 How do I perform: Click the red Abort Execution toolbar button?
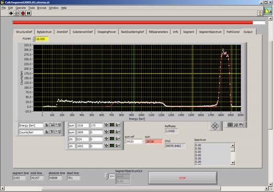point(22,13)
